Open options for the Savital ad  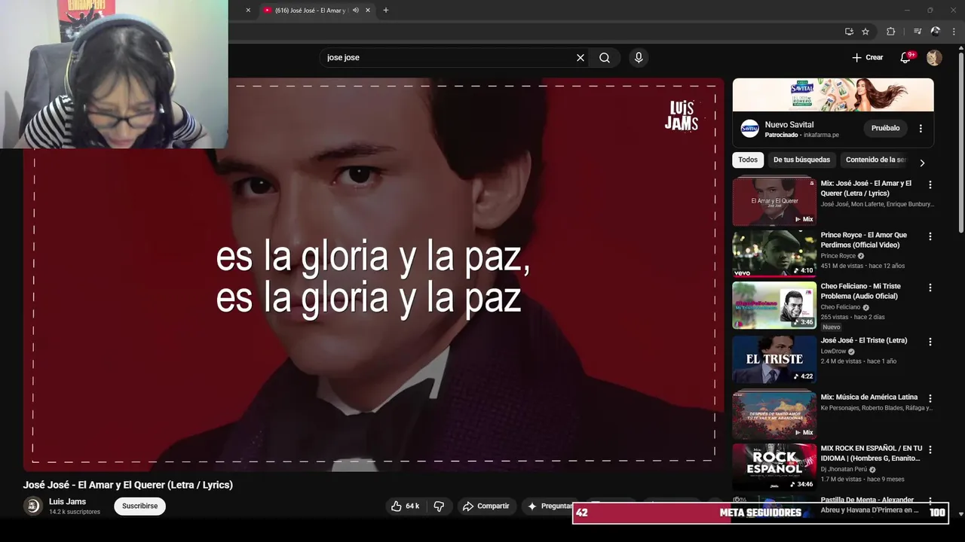tap(921, 129)
